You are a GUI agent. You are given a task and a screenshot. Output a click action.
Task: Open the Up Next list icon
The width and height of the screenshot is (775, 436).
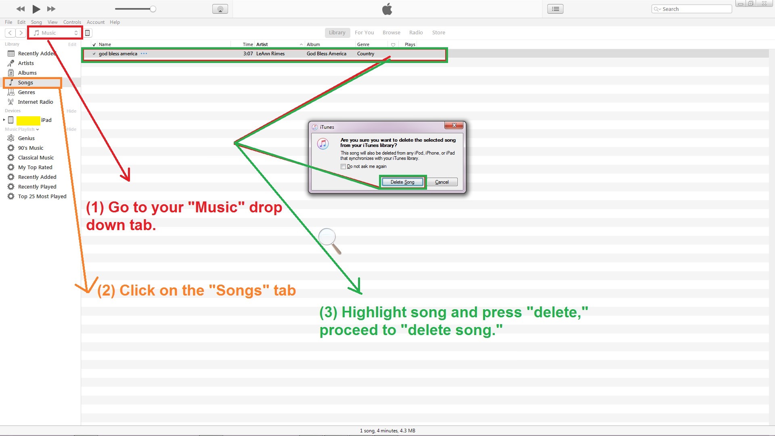coord(555,9)
